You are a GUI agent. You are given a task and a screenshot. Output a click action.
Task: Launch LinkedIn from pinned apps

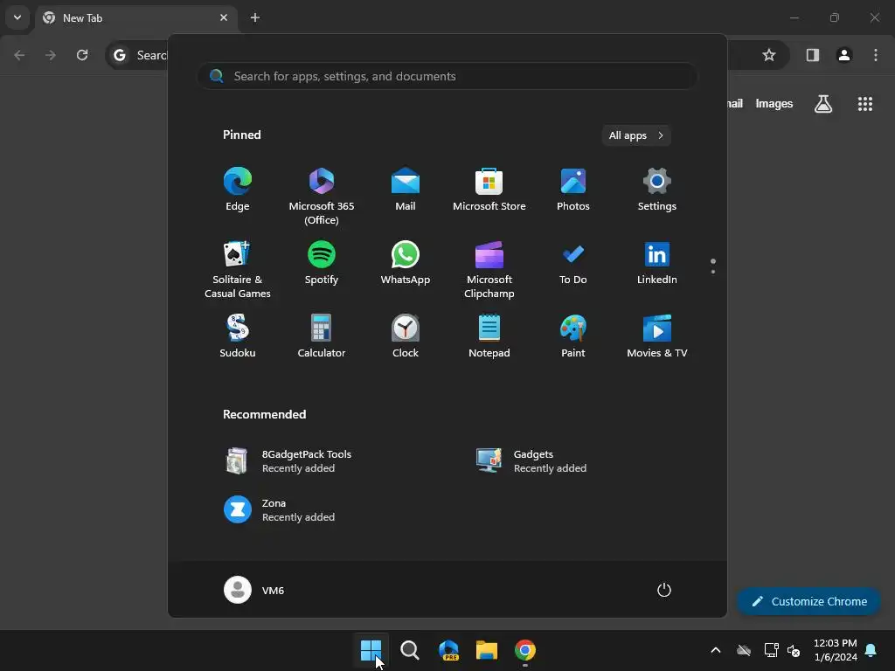click(657, 264)
